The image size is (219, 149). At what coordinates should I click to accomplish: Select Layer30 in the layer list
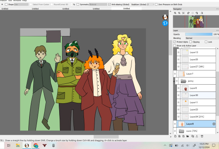pos(196,95)
